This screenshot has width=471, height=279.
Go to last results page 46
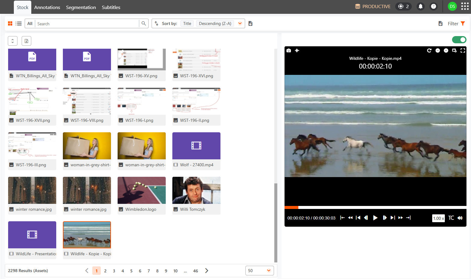(x=195, y=271)
